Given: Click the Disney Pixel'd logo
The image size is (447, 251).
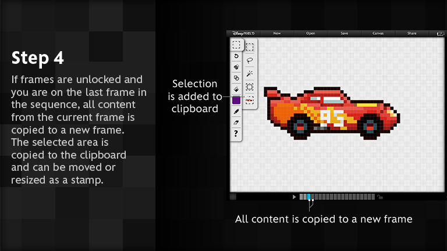Looking at the screenshot, I should tap(243, 33).
